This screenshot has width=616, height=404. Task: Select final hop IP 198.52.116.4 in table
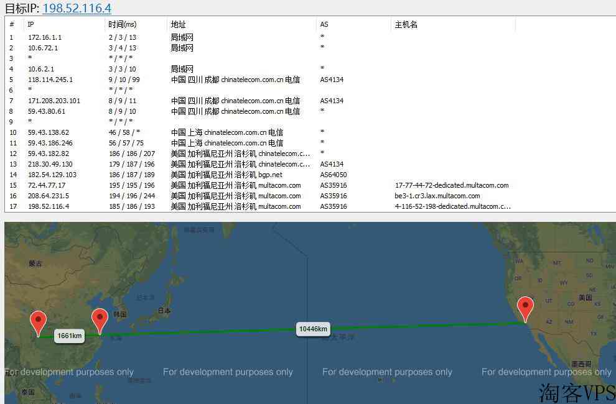click(x=49, y=207)
